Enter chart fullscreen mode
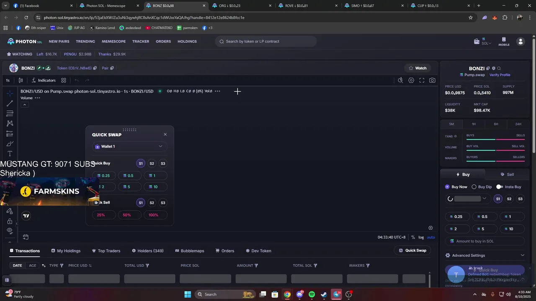Screen dimensions: 536x301 pos(422,80)
